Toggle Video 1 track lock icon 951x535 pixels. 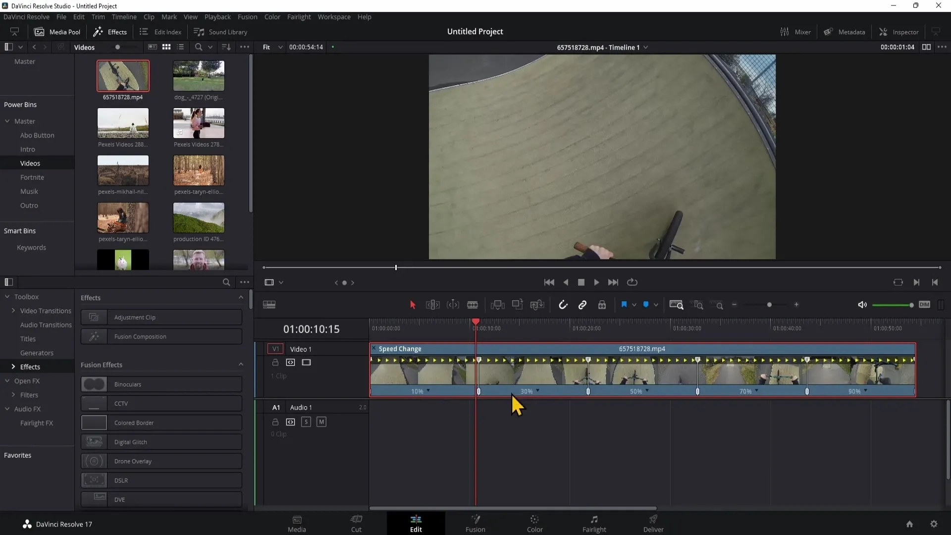[275, 362]
